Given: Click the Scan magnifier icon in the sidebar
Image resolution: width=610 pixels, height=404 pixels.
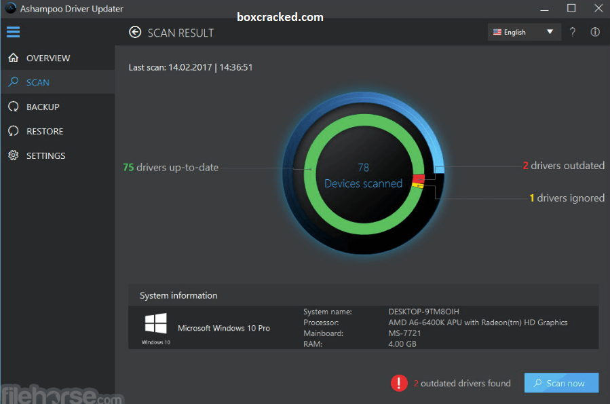Looking at the screenshot, I should [13, 81].
